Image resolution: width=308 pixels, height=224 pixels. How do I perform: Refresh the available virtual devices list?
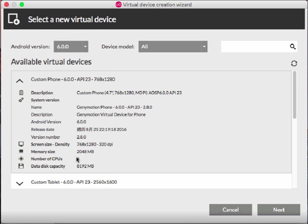point(294,63)
